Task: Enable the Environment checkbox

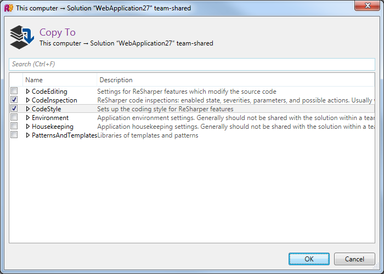Action: (14, 117)
